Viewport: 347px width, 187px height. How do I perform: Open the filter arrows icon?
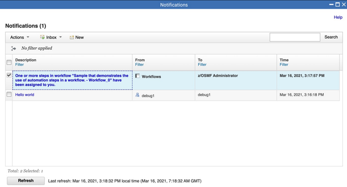pos(13,48)
